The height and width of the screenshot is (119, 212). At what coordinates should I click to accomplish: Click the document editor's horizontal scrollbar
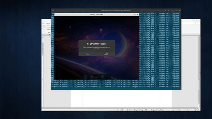point(120,108)
